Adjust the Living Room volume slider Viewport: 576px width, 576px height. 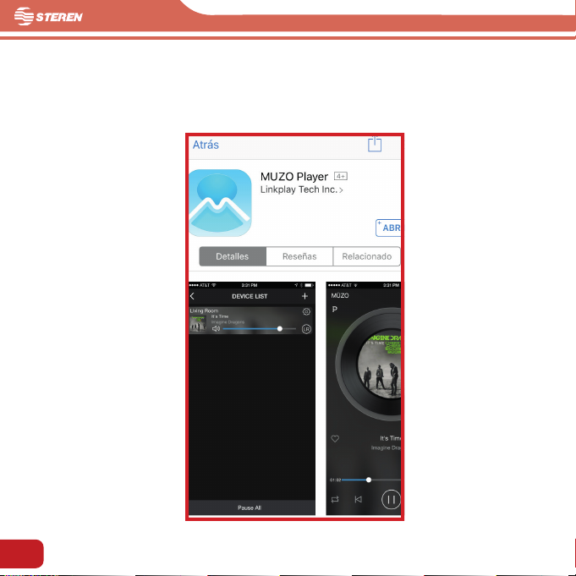click(260, 329)
